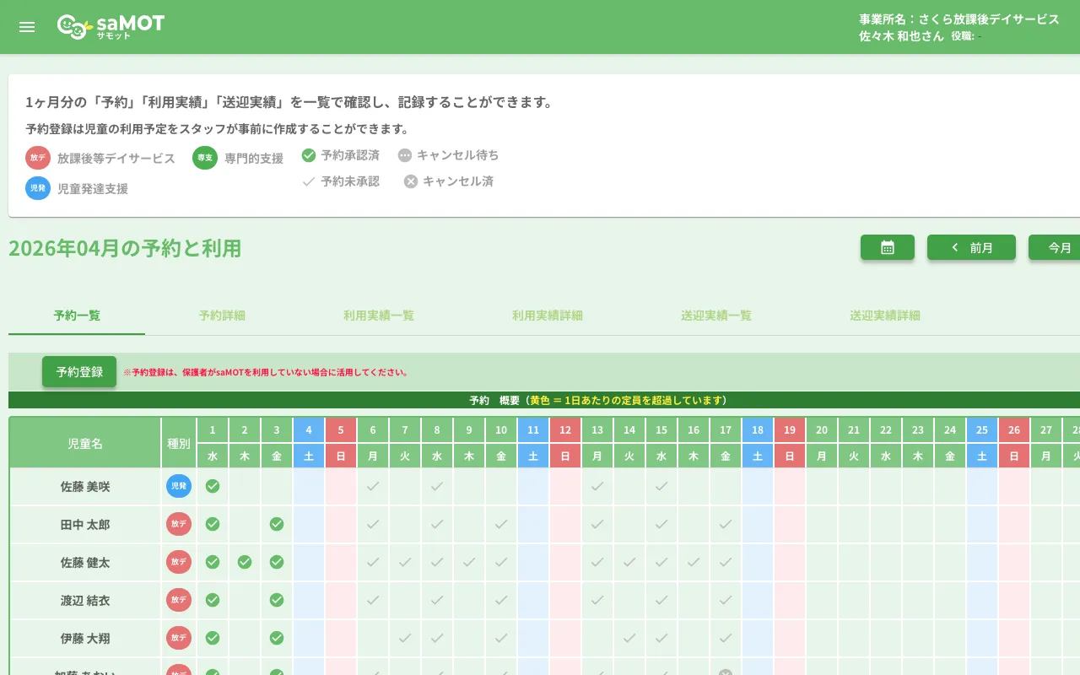Select the day 15 column header
This screenshot has width=1080, height=675.
tap(661, 429)
